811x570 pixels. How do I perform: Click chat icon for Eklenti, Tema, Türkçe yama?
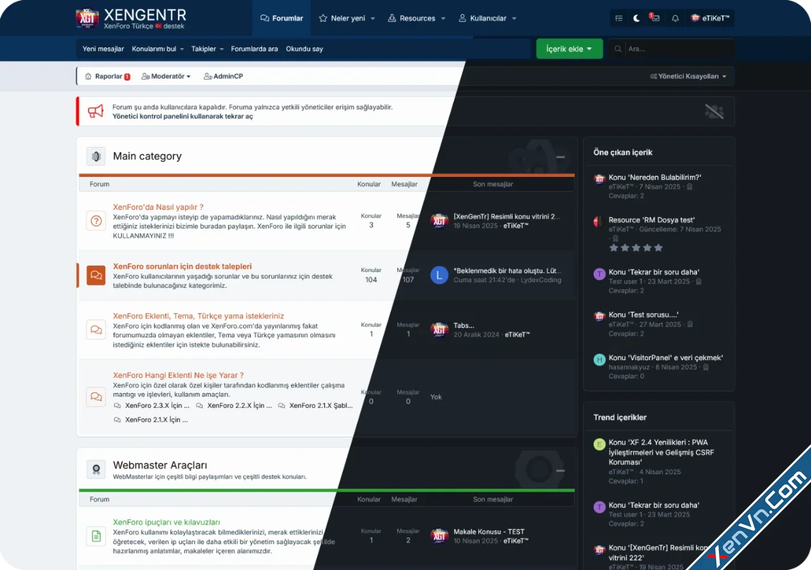96,330
